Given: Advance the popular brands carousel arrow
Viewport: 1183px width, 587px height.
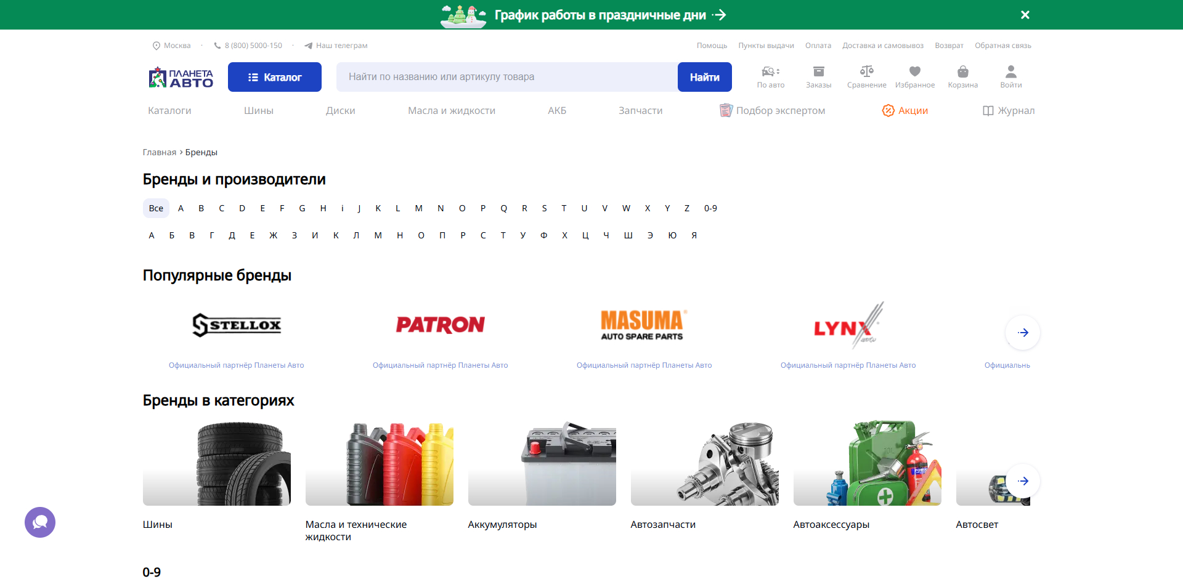Looking at the screenshot, I should click(x=1022, y=333).
